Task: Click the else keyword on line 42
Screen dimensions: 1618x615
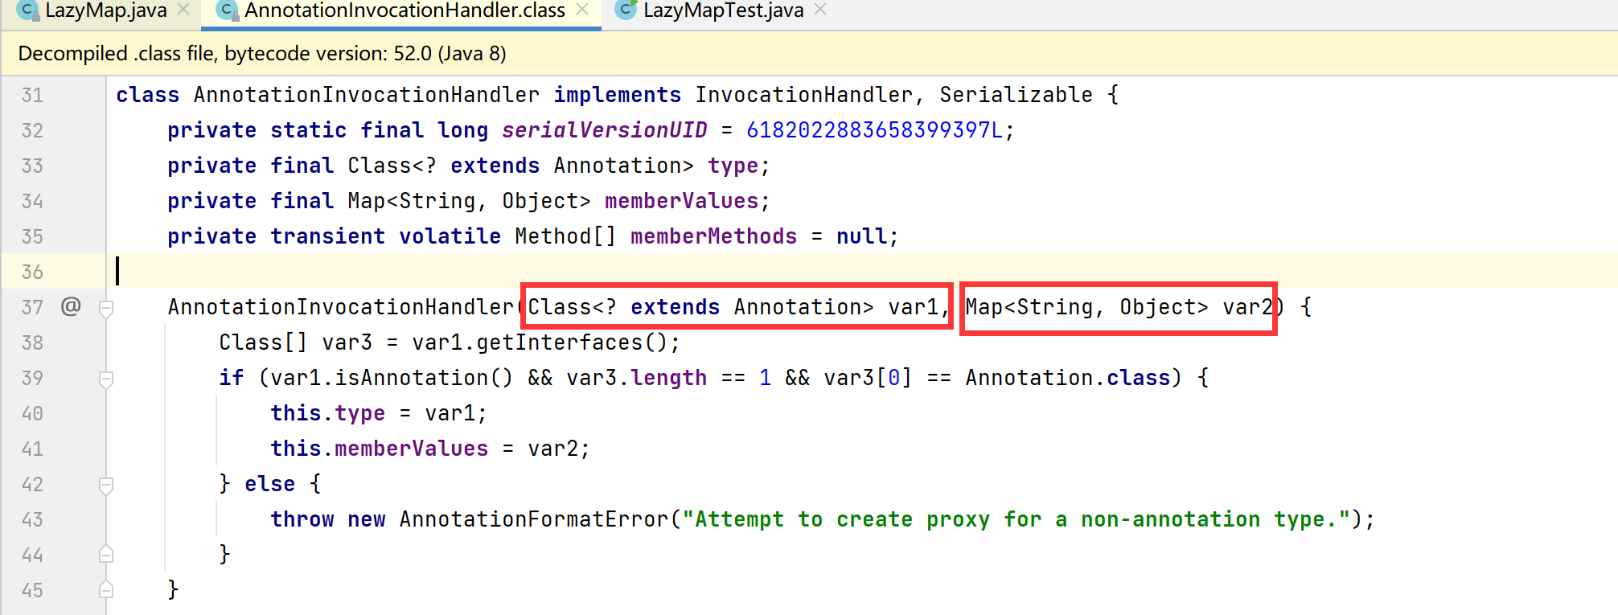Action: (269, 484)
